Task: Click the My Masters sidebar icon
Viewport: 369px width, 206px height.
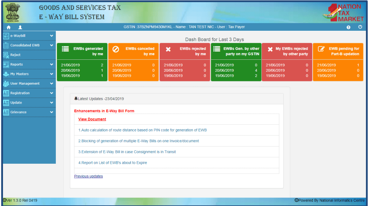Action: pos(6,74)
